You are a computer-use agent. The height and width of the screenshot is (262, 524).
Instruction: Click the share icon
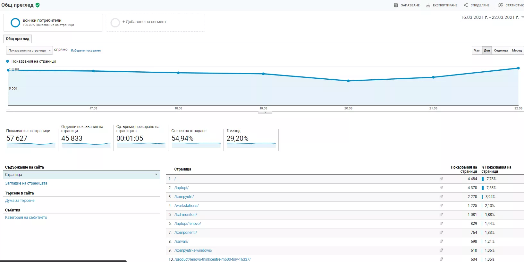click(x=466, y=5)
